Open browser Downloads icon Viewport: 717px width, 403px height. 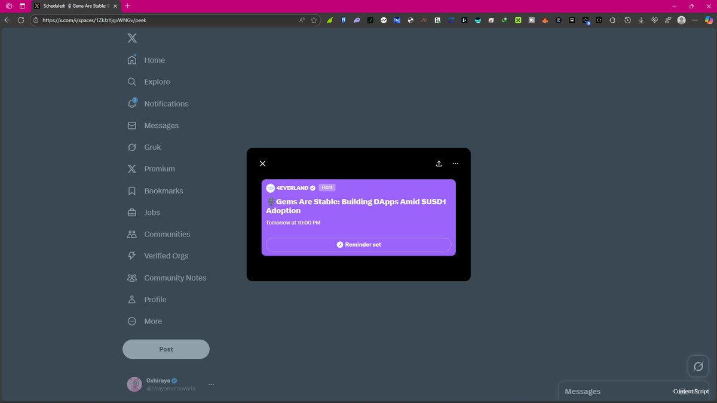pos(641,20)
